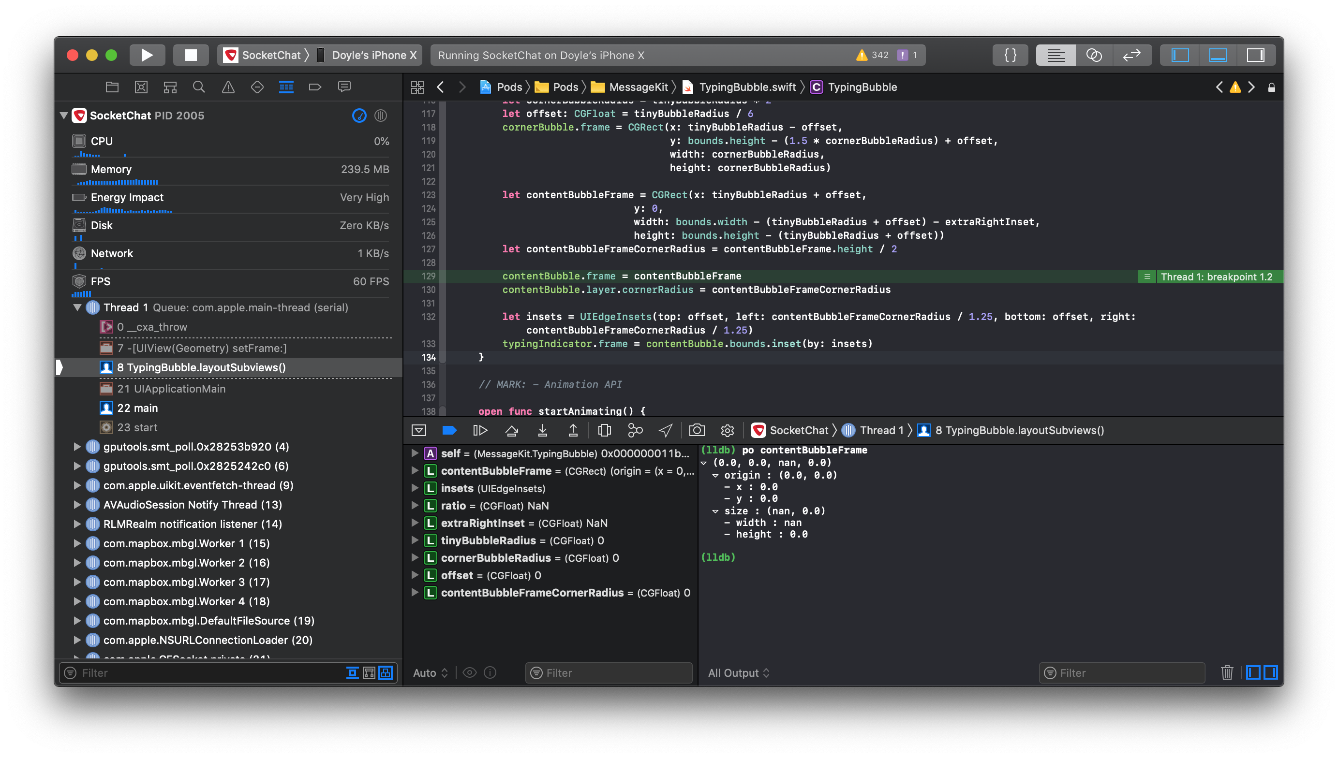Open the Auto variables scope dropdown

[x=430, y=672]
